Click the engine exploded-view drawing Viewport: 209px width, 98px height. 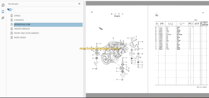pyautogui.click(x=117, y=58)
